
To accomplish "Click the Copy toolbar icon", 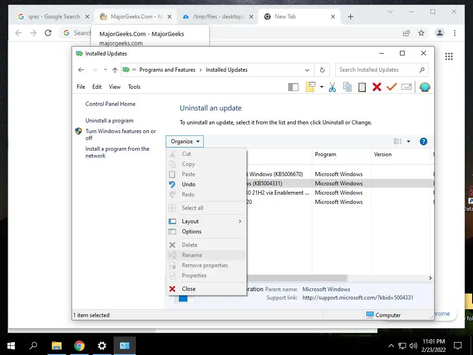I will pos(347,87).
